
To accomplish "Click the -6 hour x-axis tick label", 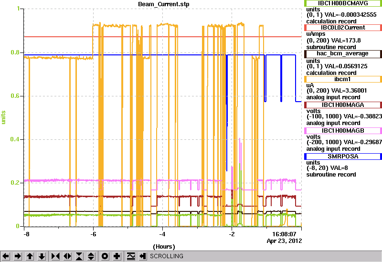I will [93, 234].
